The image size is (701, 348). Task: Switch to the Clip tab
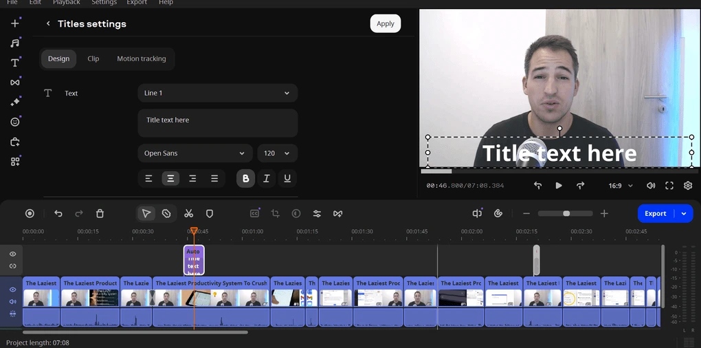click(x=93, y=58)
